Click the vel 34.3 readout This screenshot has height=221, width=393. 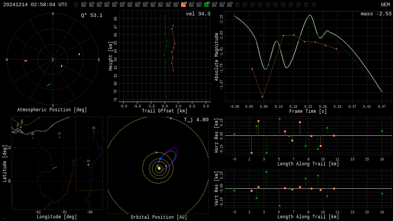(x=198, y=14)
